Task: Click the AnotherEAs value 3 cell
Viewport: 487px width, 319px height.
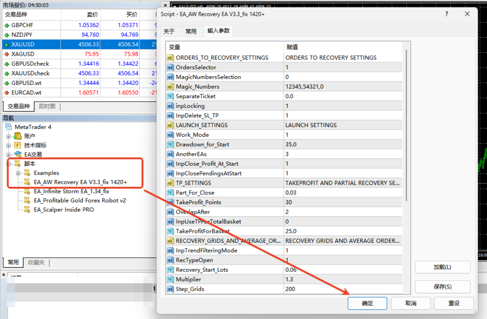Action: pos(343,154)
